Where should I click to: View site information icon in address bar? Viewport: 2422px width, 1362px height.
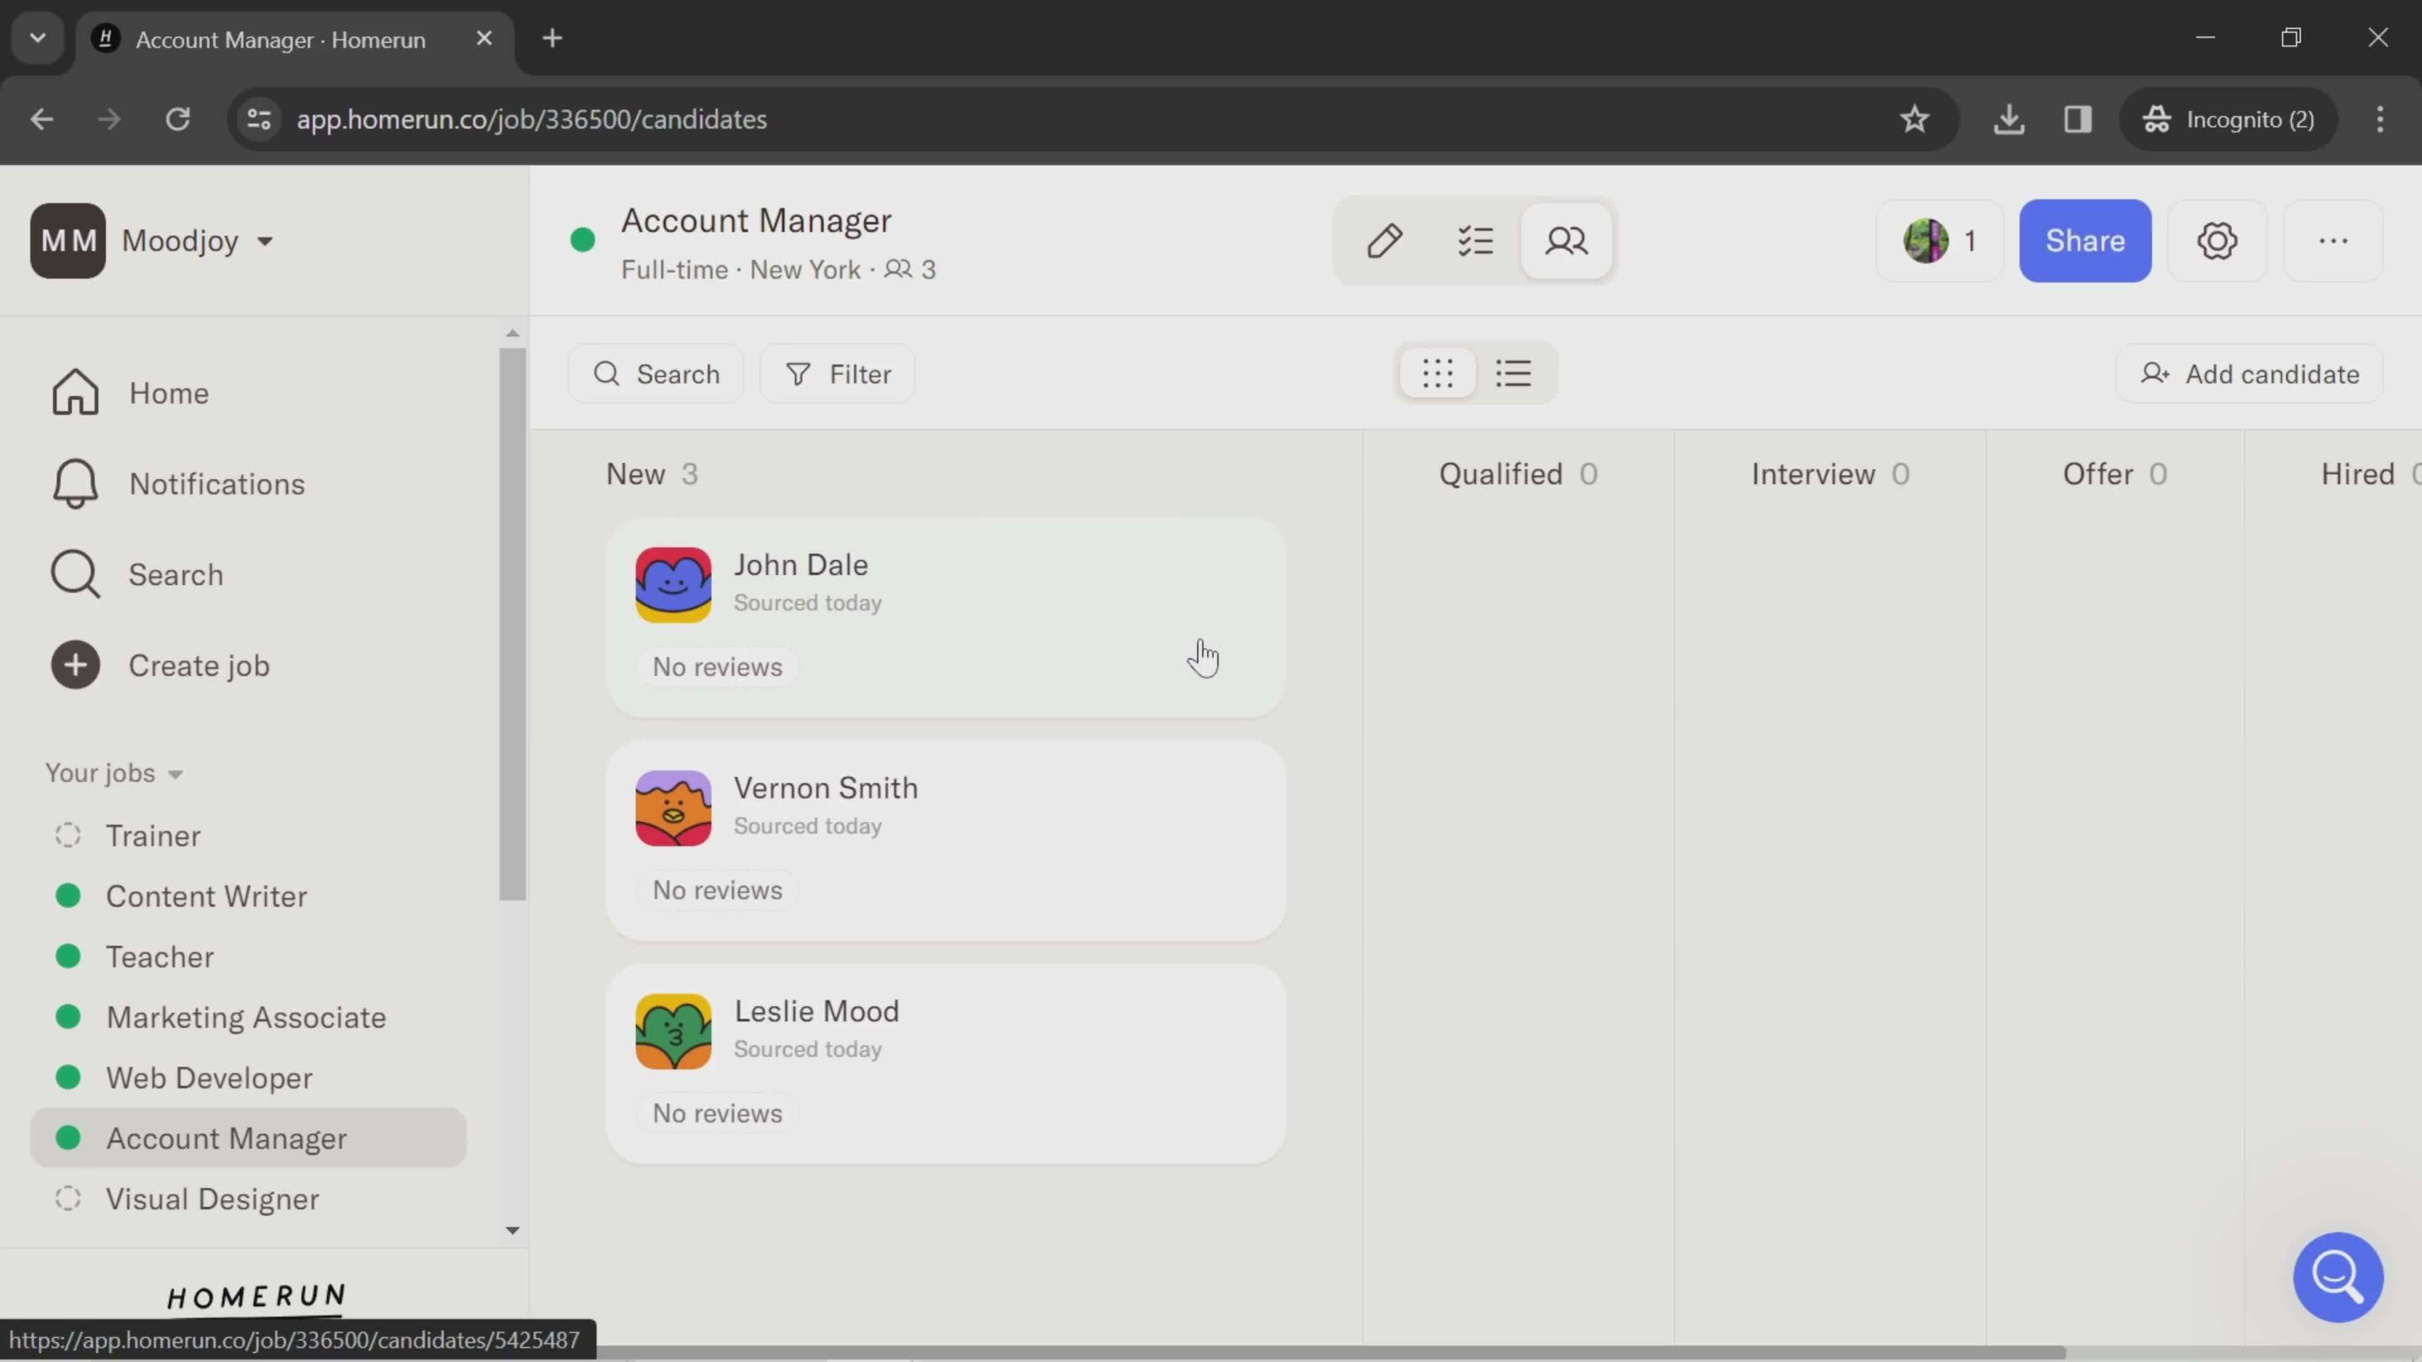point(259,119)
